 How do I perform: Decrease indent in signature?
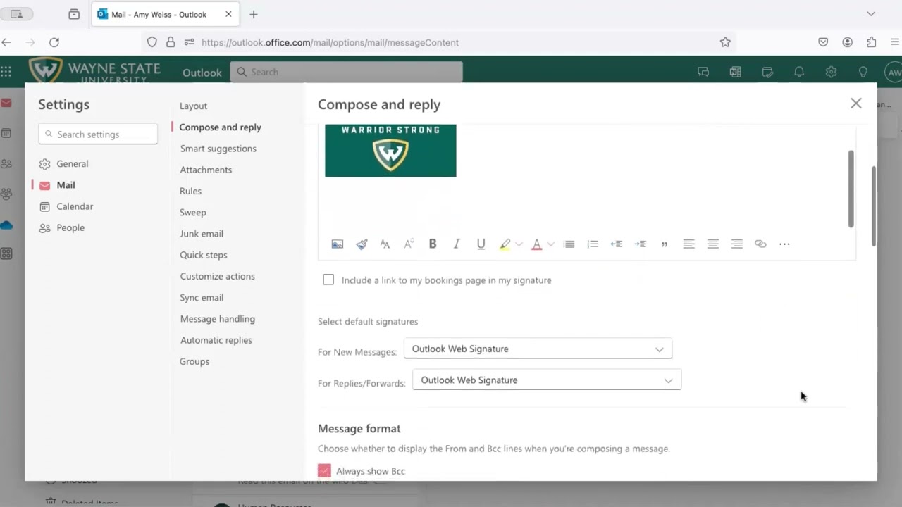(x=617, y=244)
